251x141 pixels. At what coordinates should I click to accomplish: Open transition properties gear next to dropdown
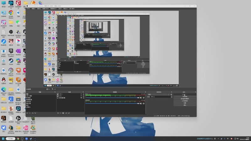click(171, 95)
